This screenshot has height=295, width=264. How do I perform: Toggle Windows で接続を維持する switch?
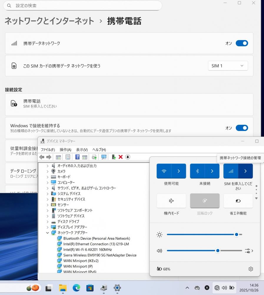tap(242, 128)
